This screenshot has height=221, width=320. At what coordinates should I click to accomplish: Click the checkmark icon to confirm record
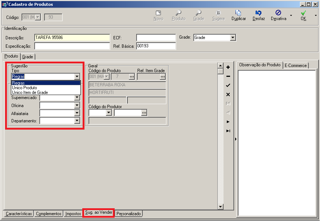click(228, 85)
